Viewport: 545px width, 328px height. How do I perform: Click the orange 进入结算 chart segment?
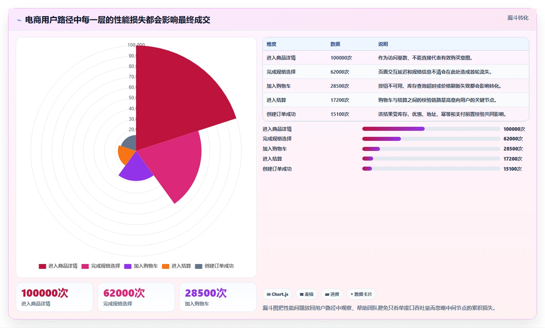click(x=126, y=155)
